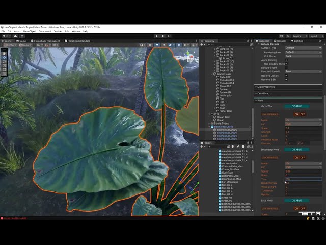Open cache server status bar icon
Viewport: 326px width, 245px height.
(313, 218)
